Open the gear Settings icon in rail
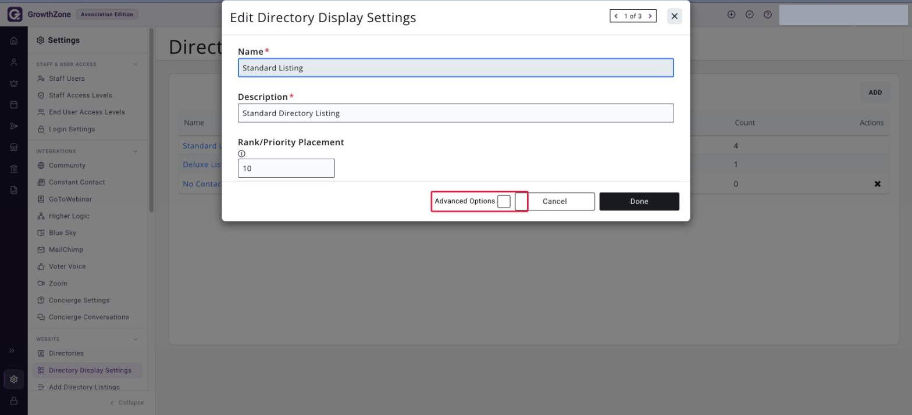Image resolution: width=912 pixels, height=415 pixels. pyautogui.click(x=14, y=379)
